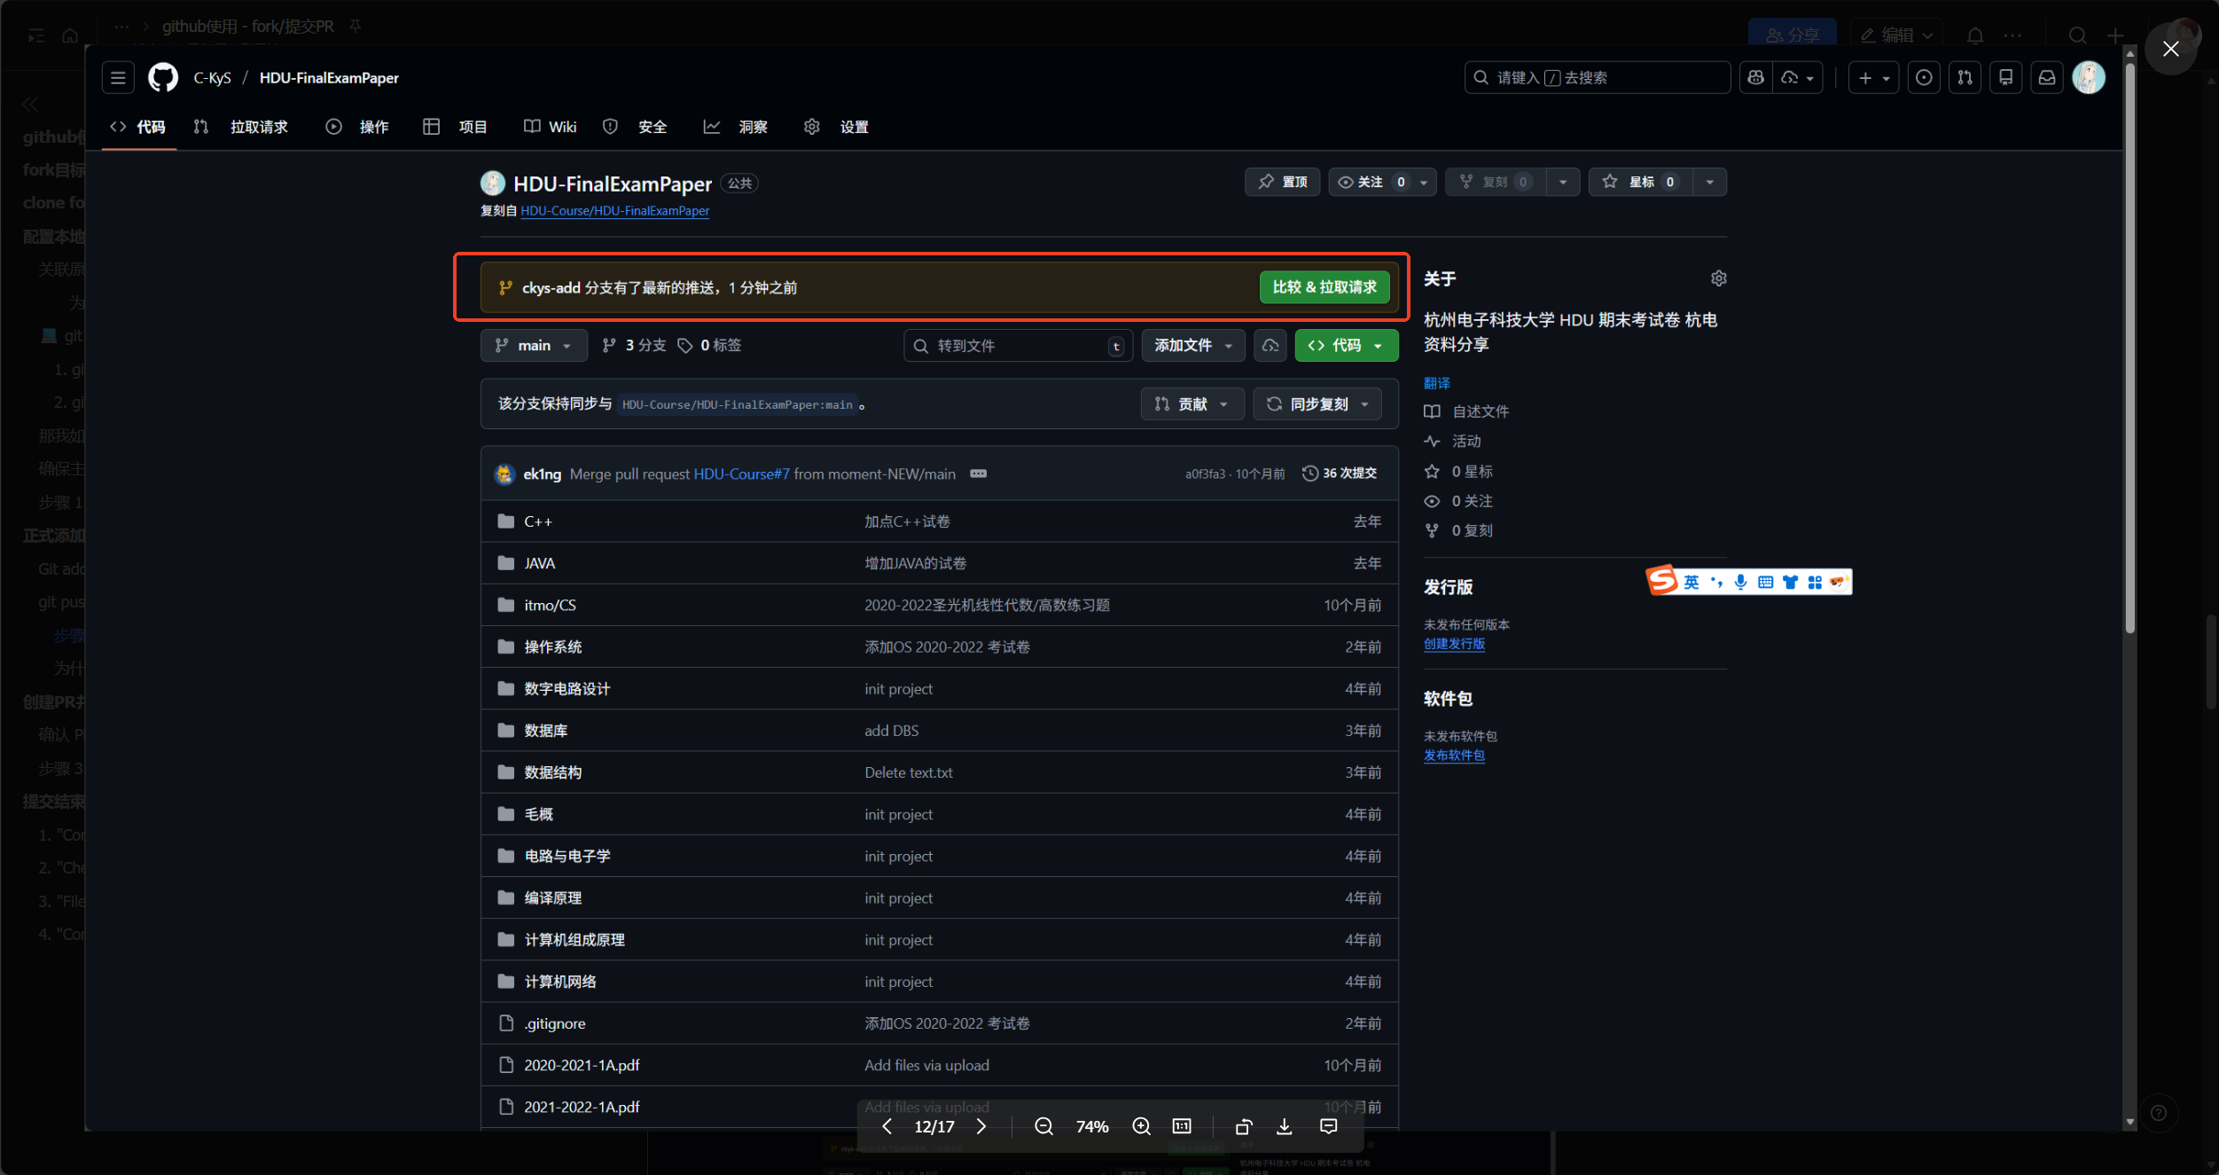Switch to the 拉取请求 tab
Screen dimensions: 2219x1175
[x=258, y=127]
